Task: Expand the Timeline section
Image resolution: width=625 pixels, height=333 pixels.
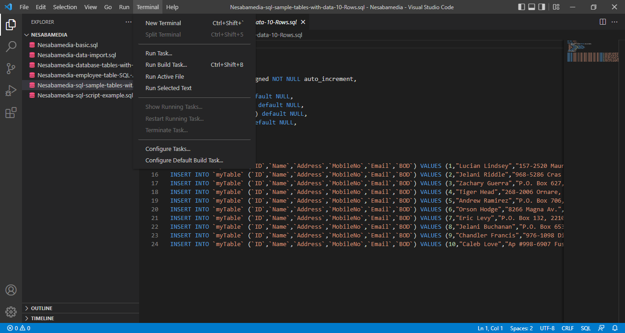Action: coord(42,318)
